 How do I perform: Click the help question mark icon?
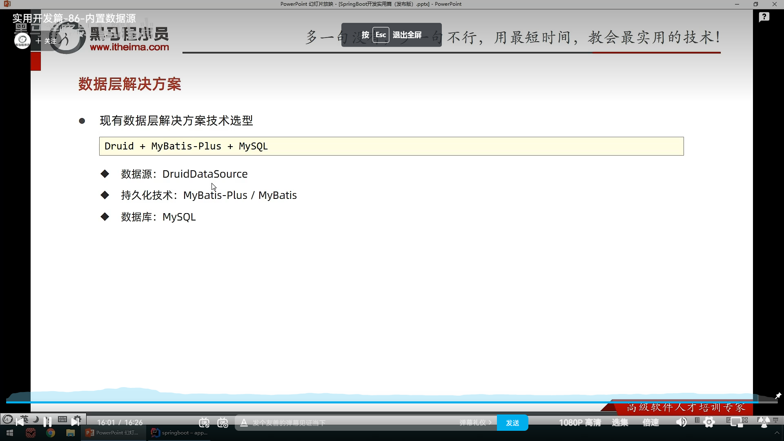(764, 17)
